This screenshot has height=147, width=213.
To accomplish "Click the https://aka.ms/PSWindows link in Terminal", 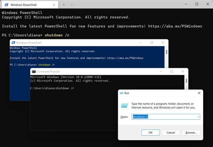I will pos(175,26).
